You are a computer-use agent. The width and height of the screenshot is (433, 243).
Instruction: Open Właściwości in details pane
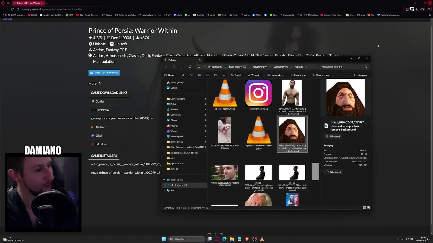point(333,172)
